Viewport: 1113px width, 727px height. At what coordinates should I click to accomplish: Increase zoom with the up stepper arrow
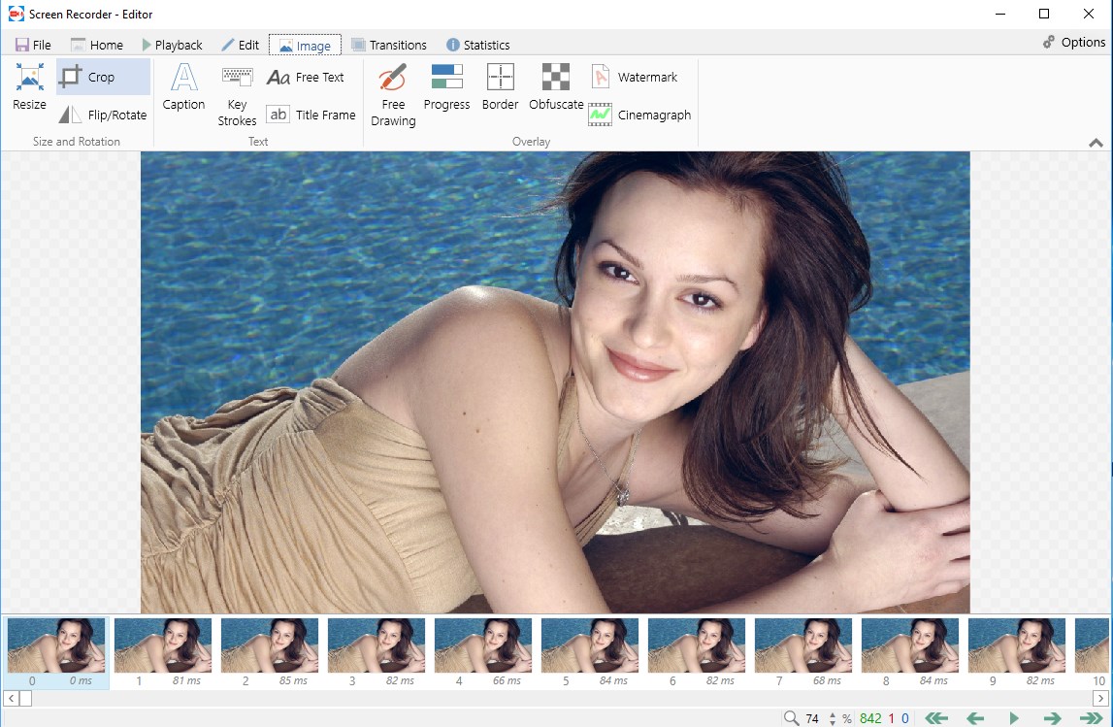[x=832, y=714]
